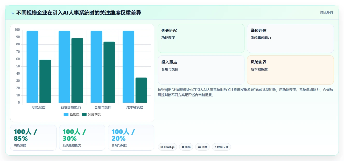Select the blue 匹配度 bar for 成本敏感度
The image size is (344, 161).
click(128, 67)
